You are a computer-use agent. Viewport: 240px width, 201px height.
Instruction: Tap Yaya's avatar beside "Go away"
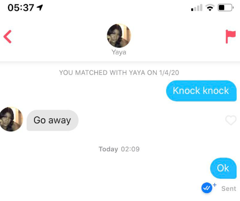(11, 119)
